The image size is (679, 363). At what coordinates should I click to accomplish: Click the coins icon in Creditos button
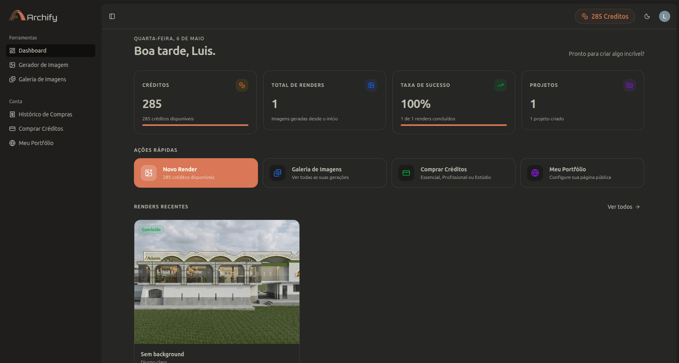[x=585, y=16]
